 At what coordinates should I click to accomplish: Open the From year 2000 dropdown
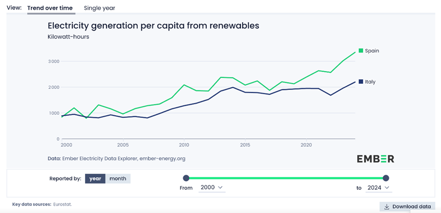click(x=212, y=187)
